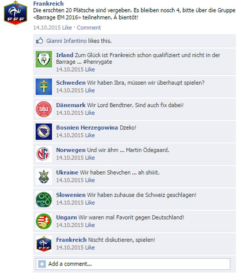Screen dimensions: 239x275
Task: Open the Norwegen profile name link
Action: click(71, 150)
